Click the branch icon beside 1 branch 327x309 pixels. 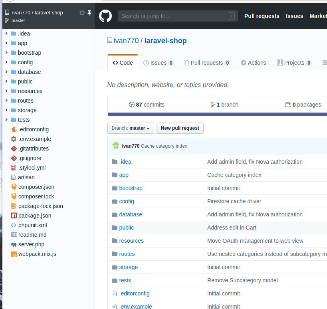[213, 105]
